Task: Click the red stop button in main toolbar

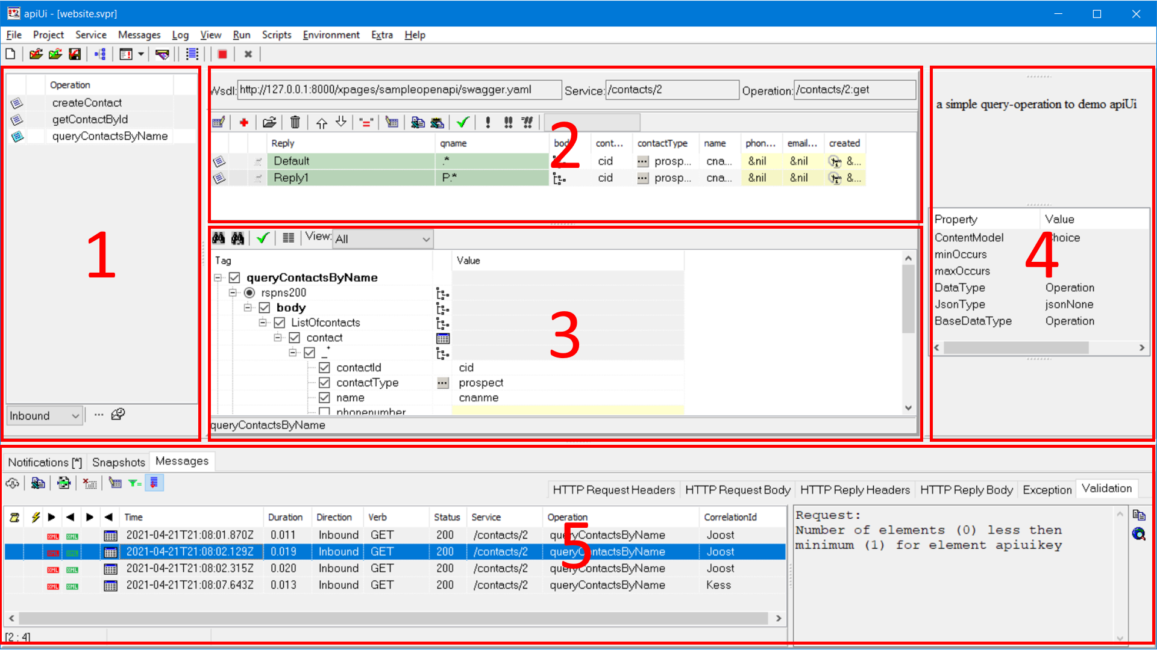Action: (222, 54)
